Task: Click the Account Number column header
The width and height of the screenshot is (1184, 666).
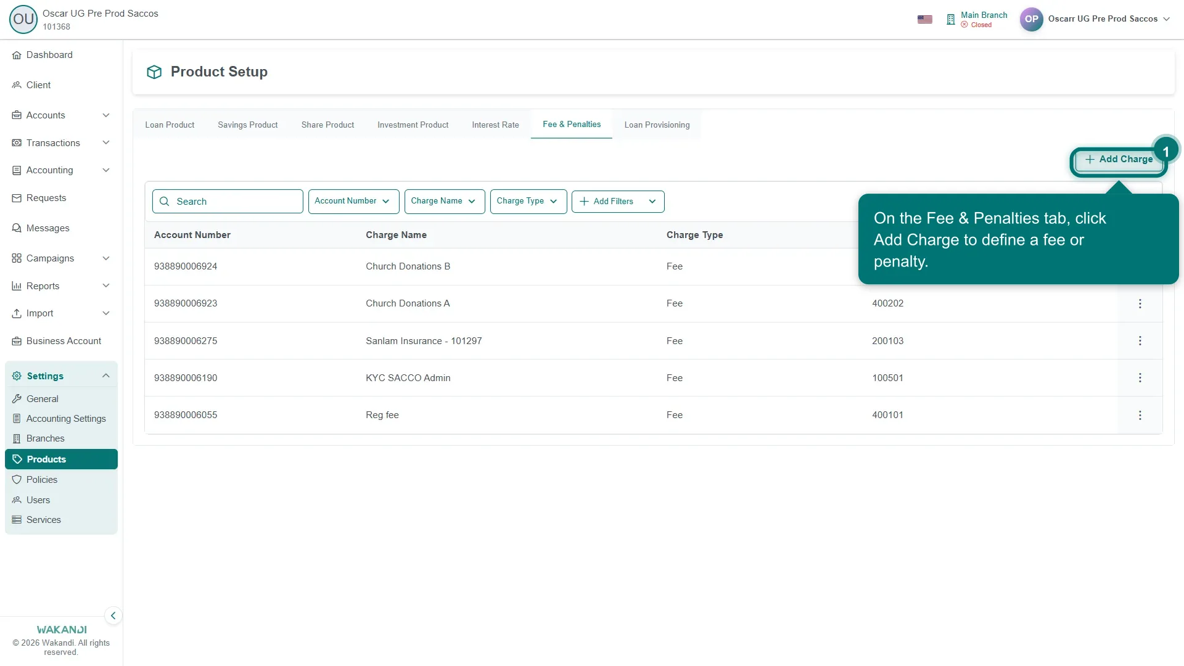Action: tap(192, 235)
